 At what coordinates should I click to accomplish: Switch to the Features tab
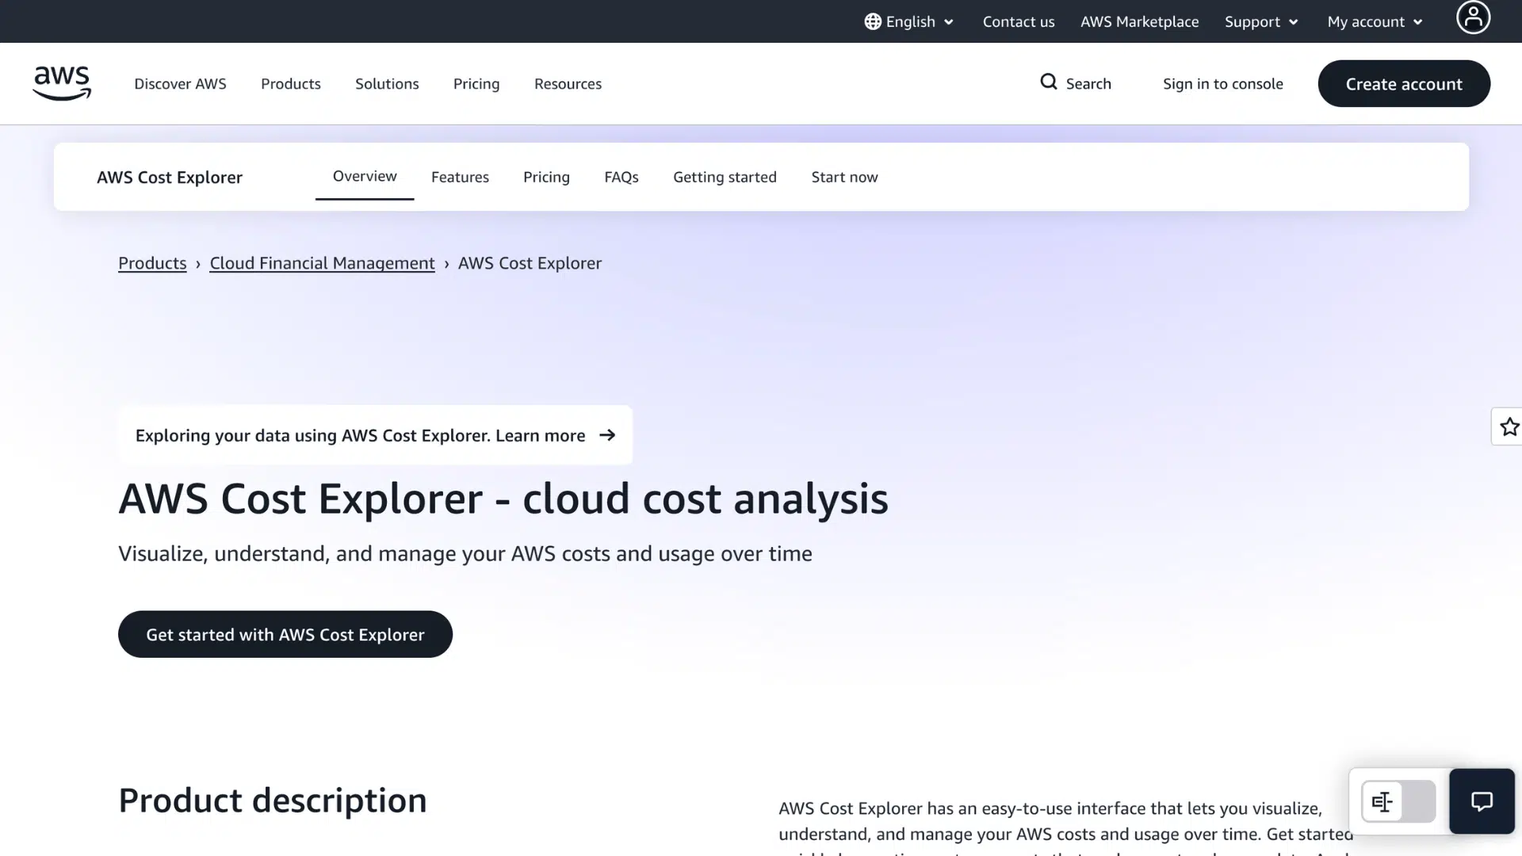click(460, 177)
